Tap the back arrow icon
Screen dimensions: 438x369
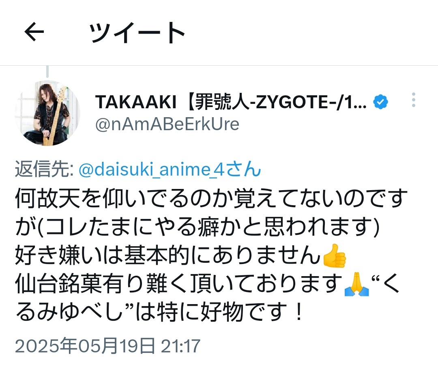(x=34, y=32)
